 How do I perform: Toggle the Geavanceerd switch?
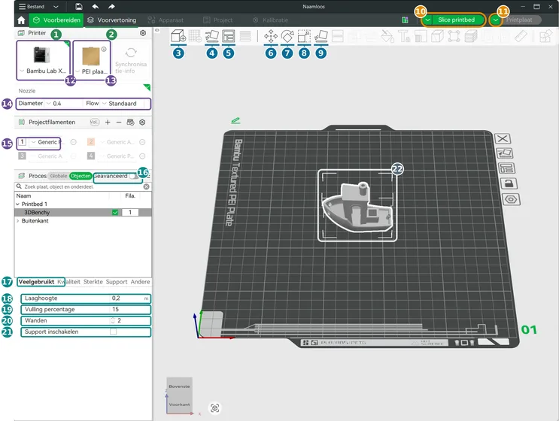click(x=133, y=176)
